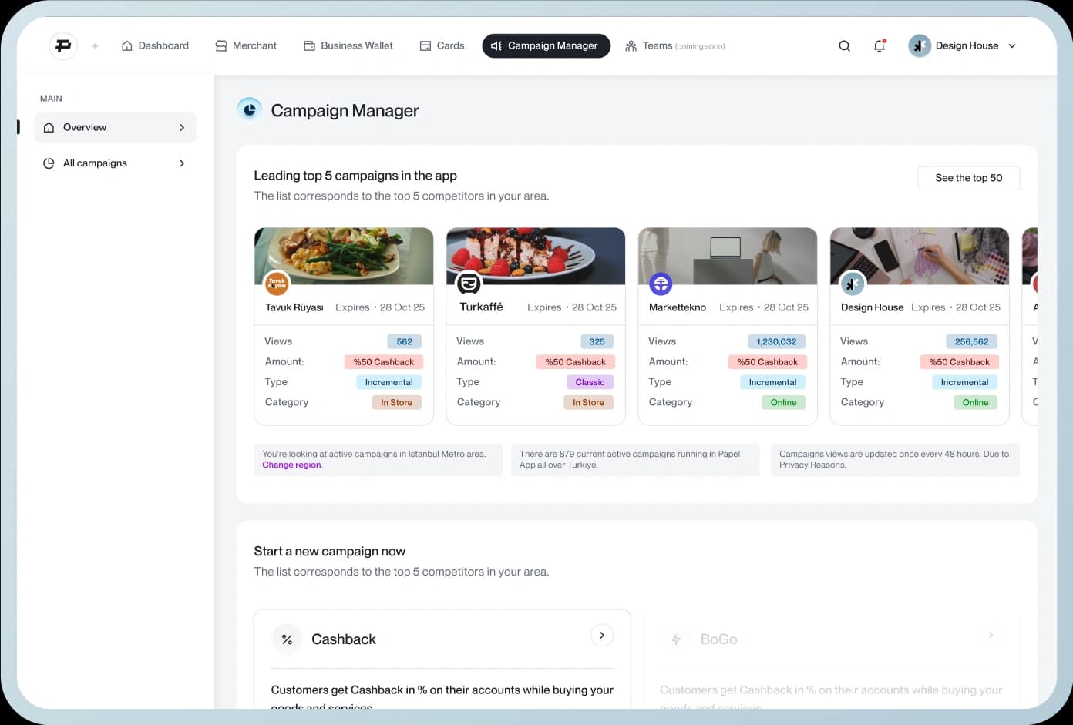
Task: Open notifications bell icon
Action: click(x=879, y=46)
